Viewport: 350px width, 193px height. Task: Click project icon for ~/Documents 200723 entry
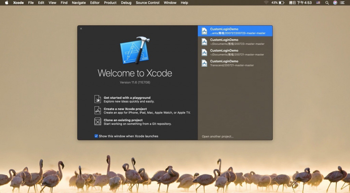(204, 42)
